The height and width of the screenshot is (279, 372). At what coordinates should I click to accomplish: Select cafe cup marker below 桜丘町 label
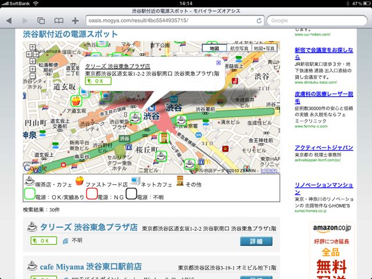[162, 156]
